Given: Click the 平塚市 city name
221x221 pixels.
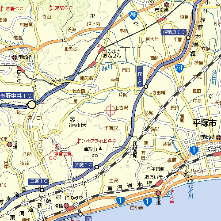Looking at the screenshot, I should point(205,123).
